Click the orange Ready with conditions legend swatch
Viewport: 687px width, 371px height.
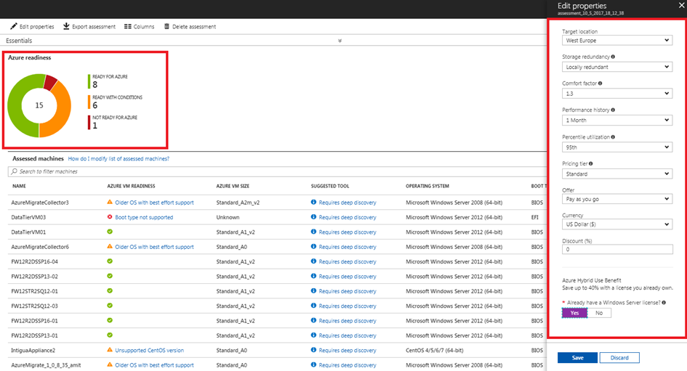click(x=89, y=102)
